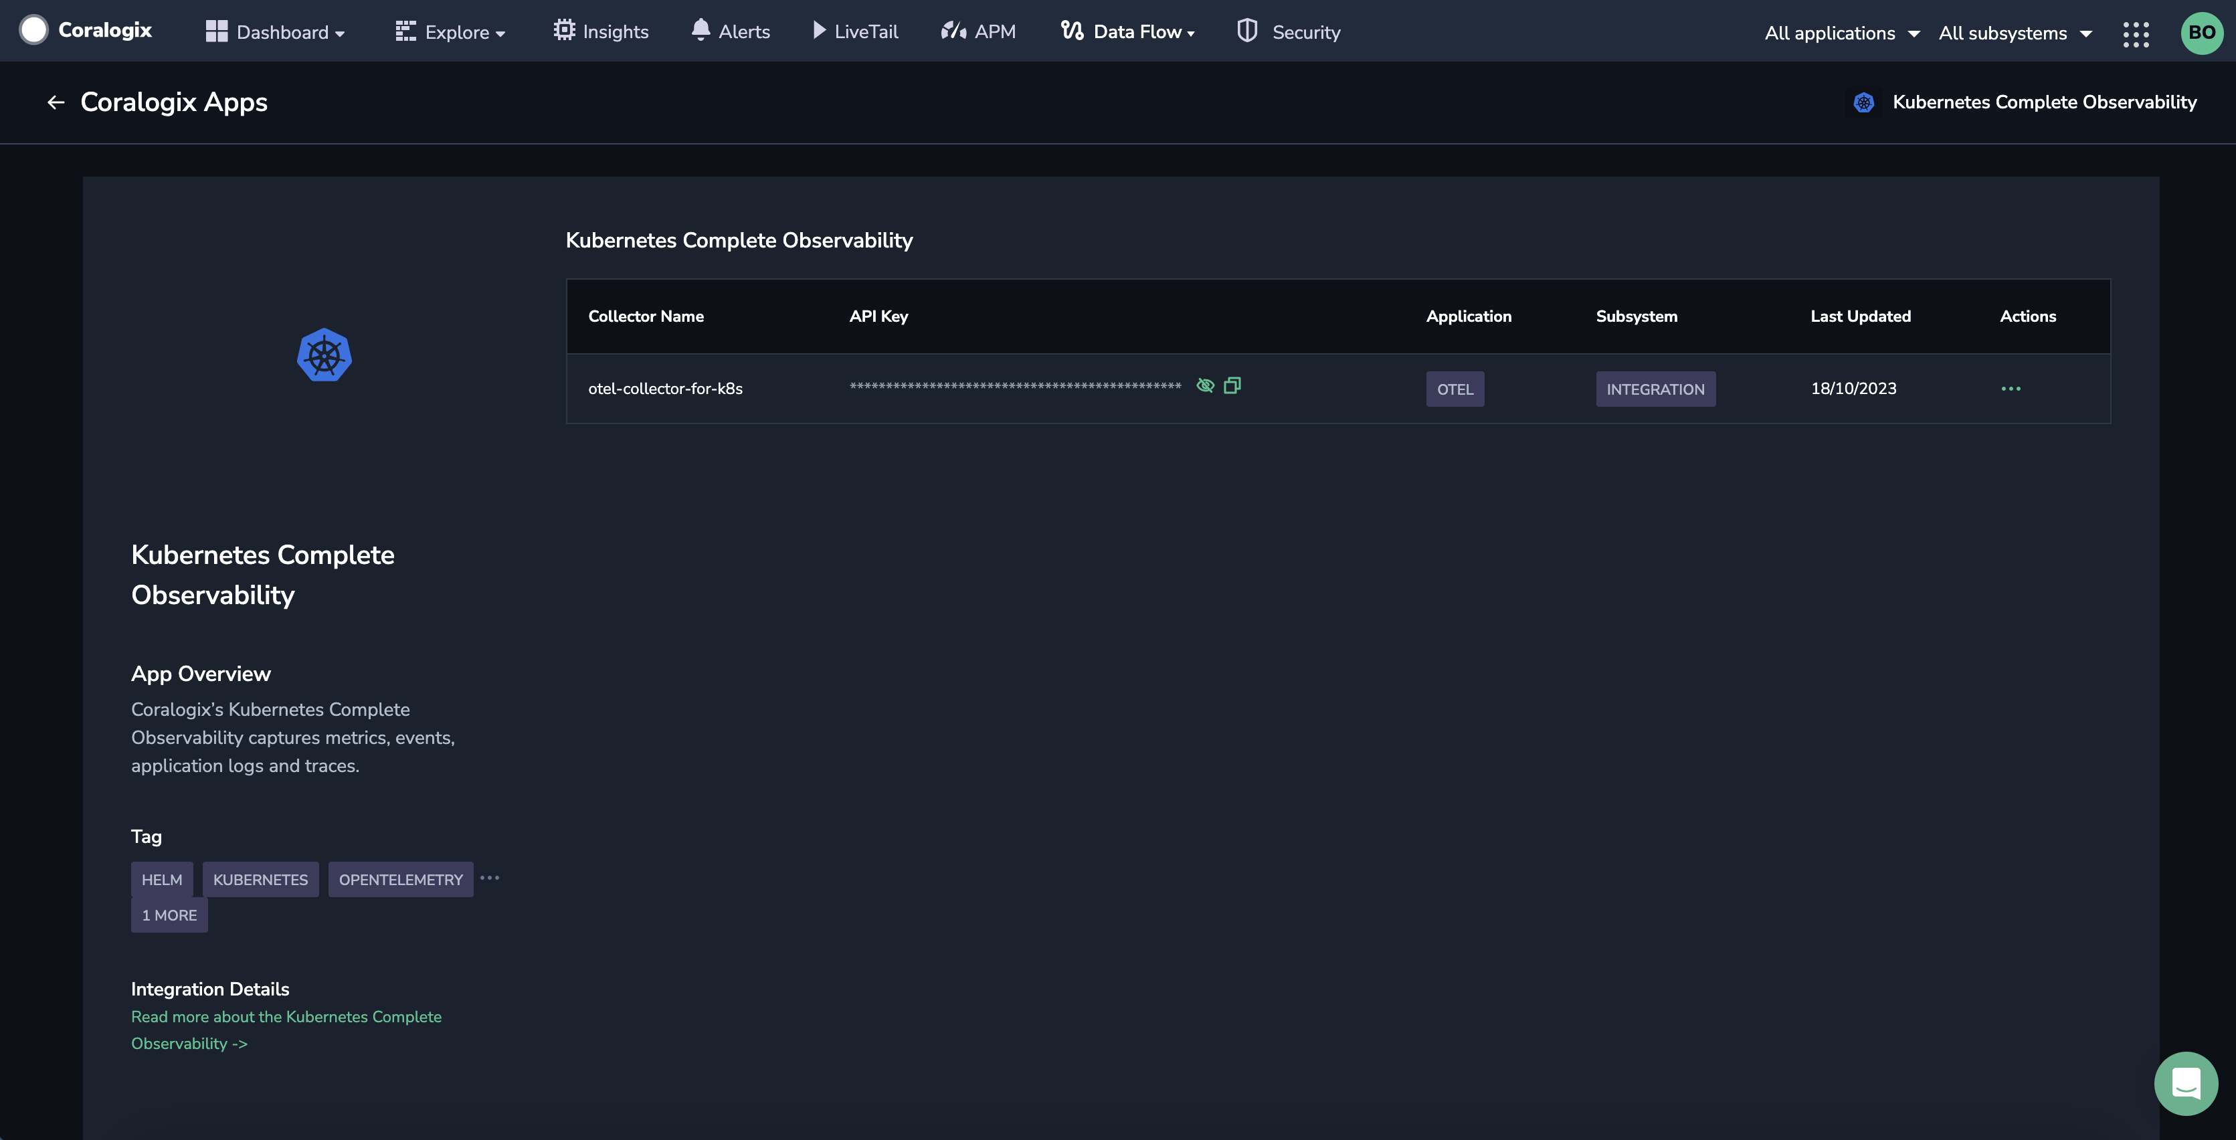Open the chat support bubble
Image resolution: width=2236 pixels, height=1140 pixels.
click(2186, 1084)
